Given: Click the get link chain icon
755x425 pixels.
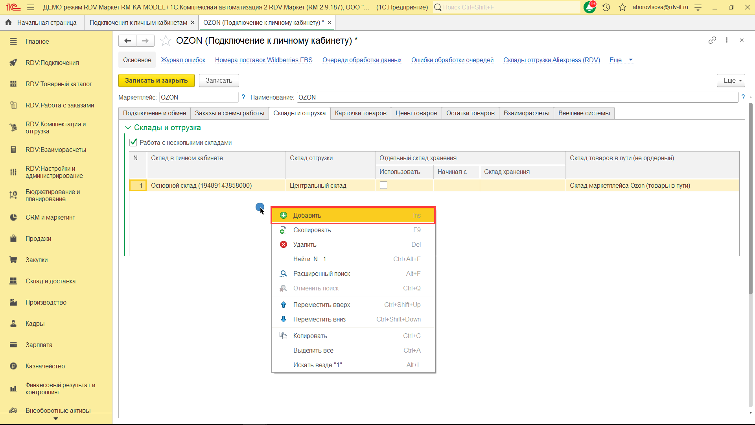Looking at the screenshot, I should click(712, 40).
